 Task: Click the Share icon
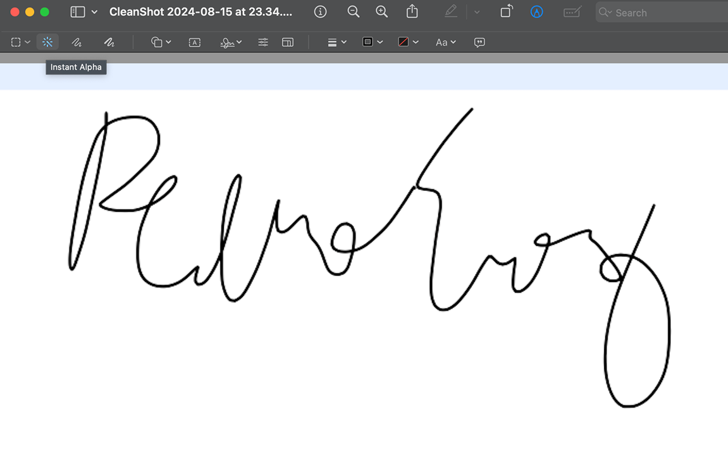click(x=412, y=11)
